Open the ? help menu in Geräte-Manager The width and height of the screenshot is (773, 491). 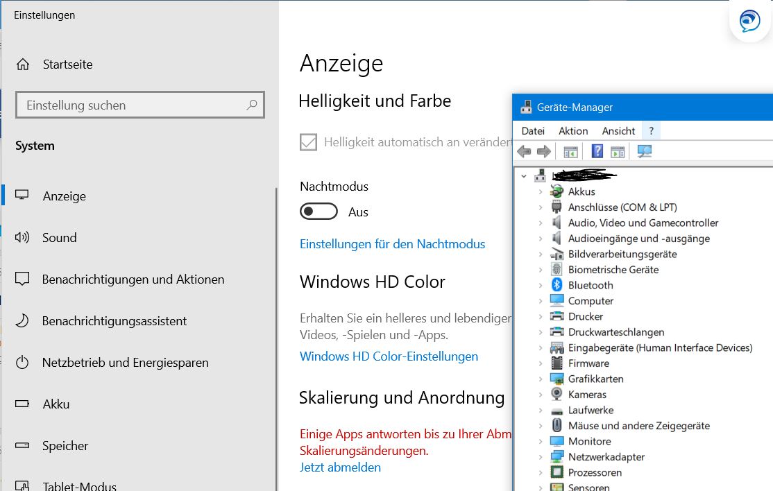click(x=652, y=131)
